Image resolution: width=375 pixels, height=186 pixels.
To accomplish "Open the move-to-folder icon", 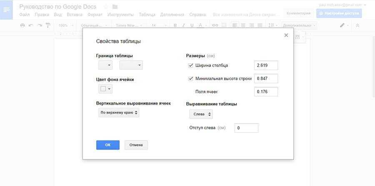I will coord(115,7).
